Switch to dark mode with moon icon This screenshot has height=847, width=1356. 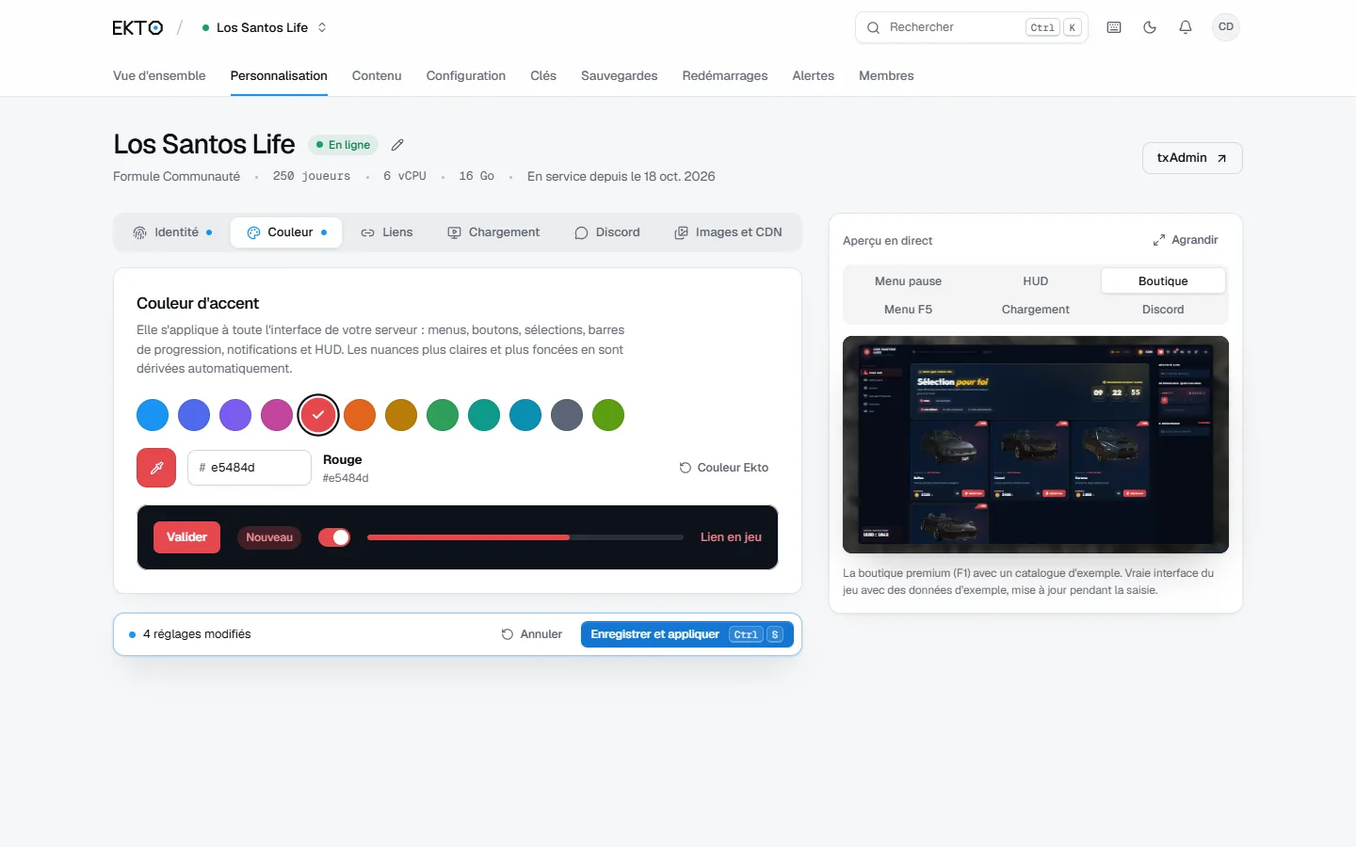pyautogui.click(x=1150, y=27)
